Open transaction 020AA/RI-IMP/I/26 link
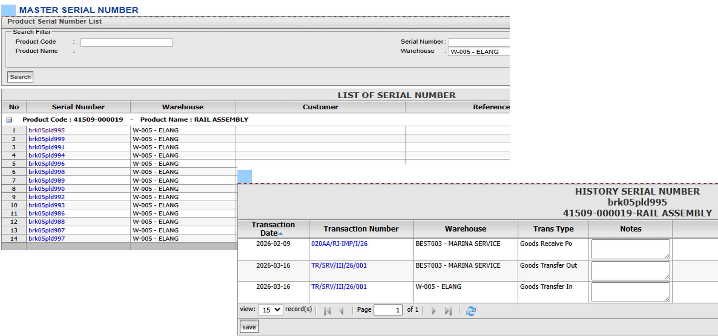This screenshot has width=718, height=336. coord(339,244)
